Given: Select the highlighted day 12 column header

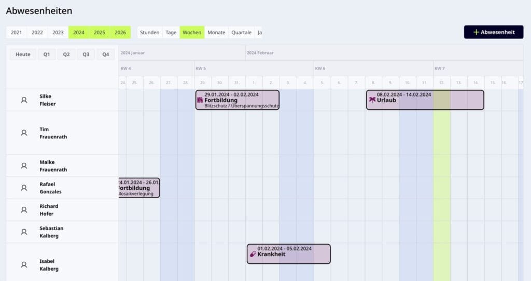Looking at the screenshot, I should click(442, 82).
